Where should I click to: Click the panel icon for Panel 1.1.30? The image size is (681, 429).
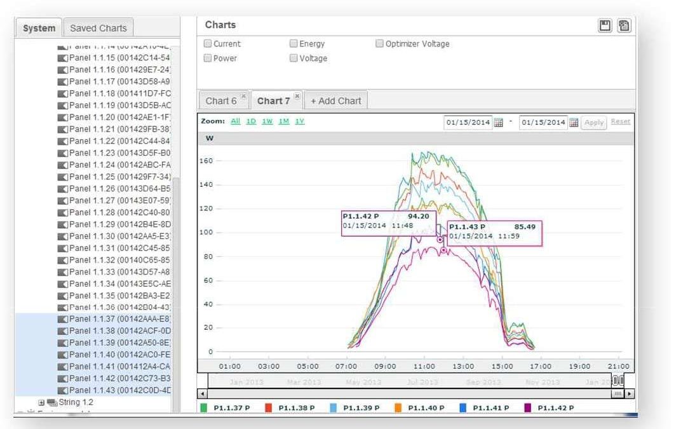click(62, 236)
